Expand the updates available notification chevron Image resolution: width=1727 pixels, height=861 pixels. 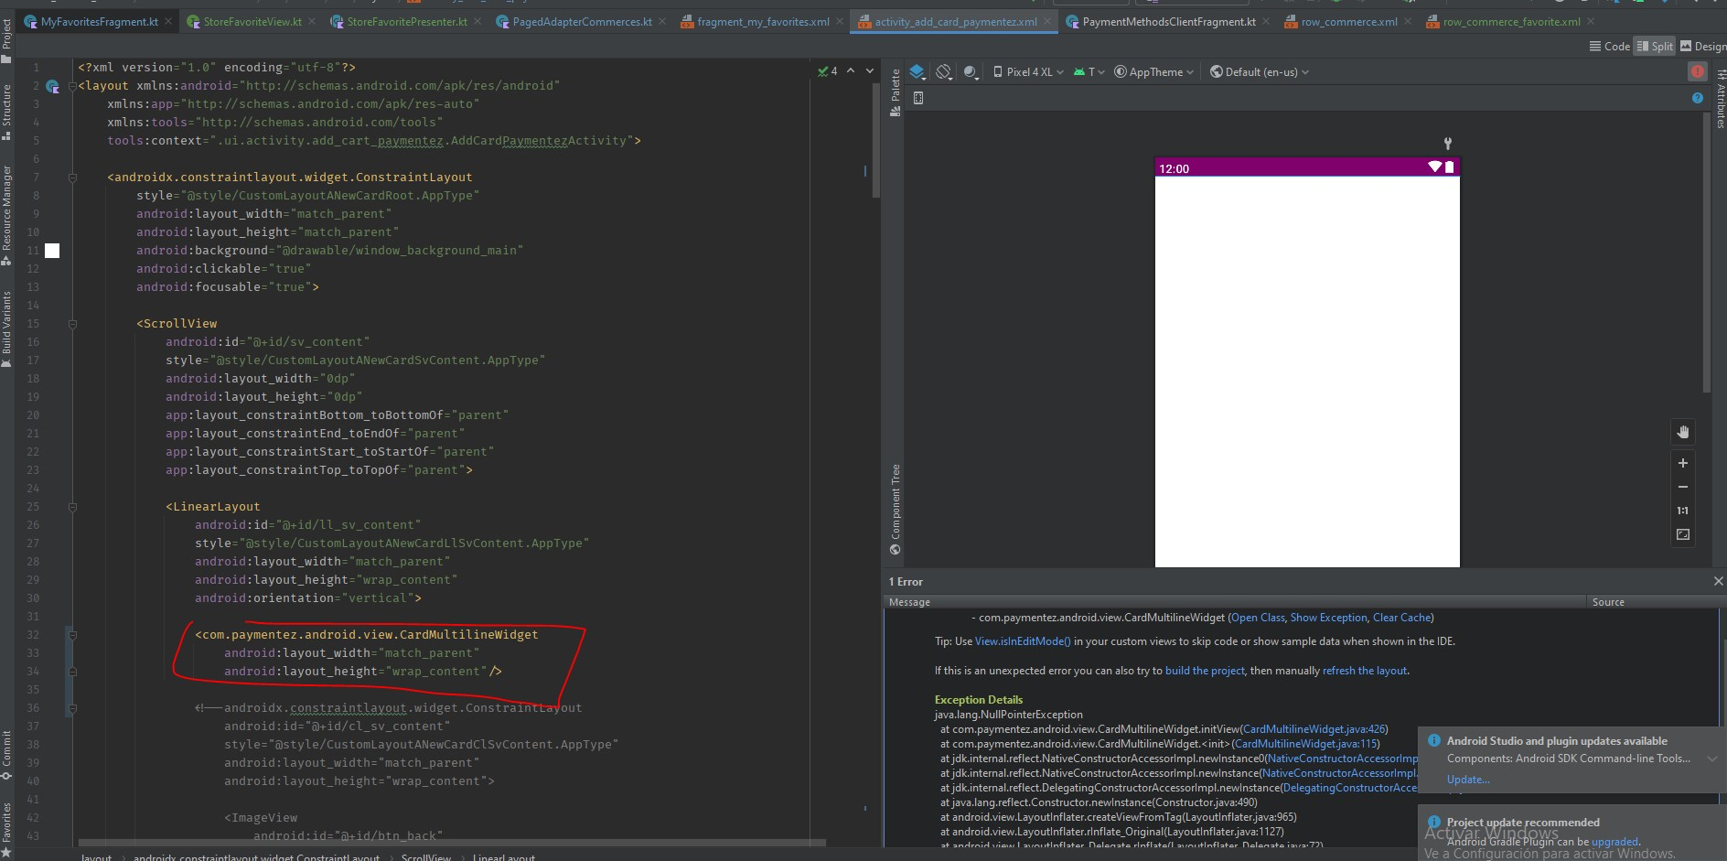tap(1712, 759)
